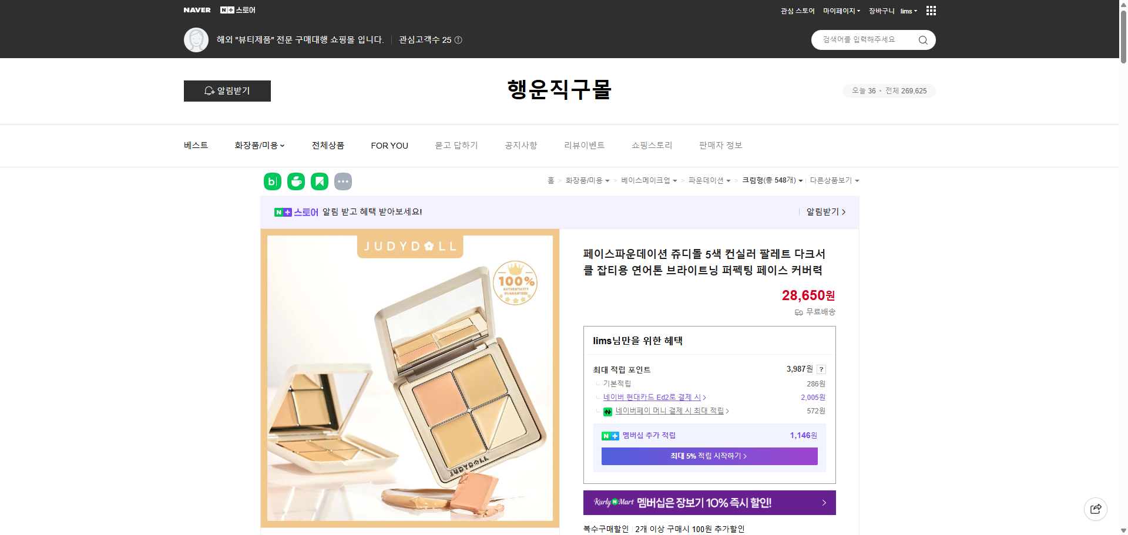
Task: Click the 알림받기 notification button
Action: [x=227, y=91]
